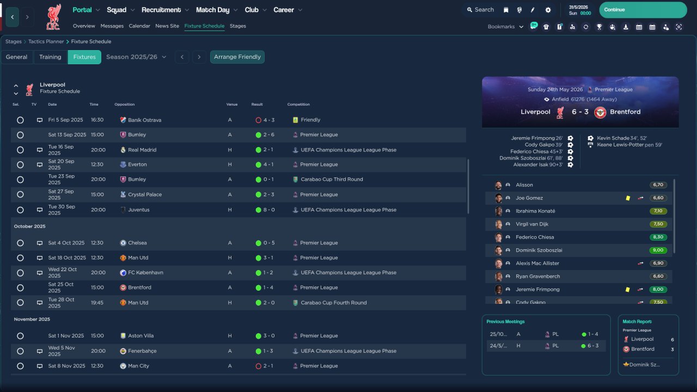Open the Calendar sub-tab
Image resolution: width=697 pixels, height=392 pixels.
click(139, 26)
